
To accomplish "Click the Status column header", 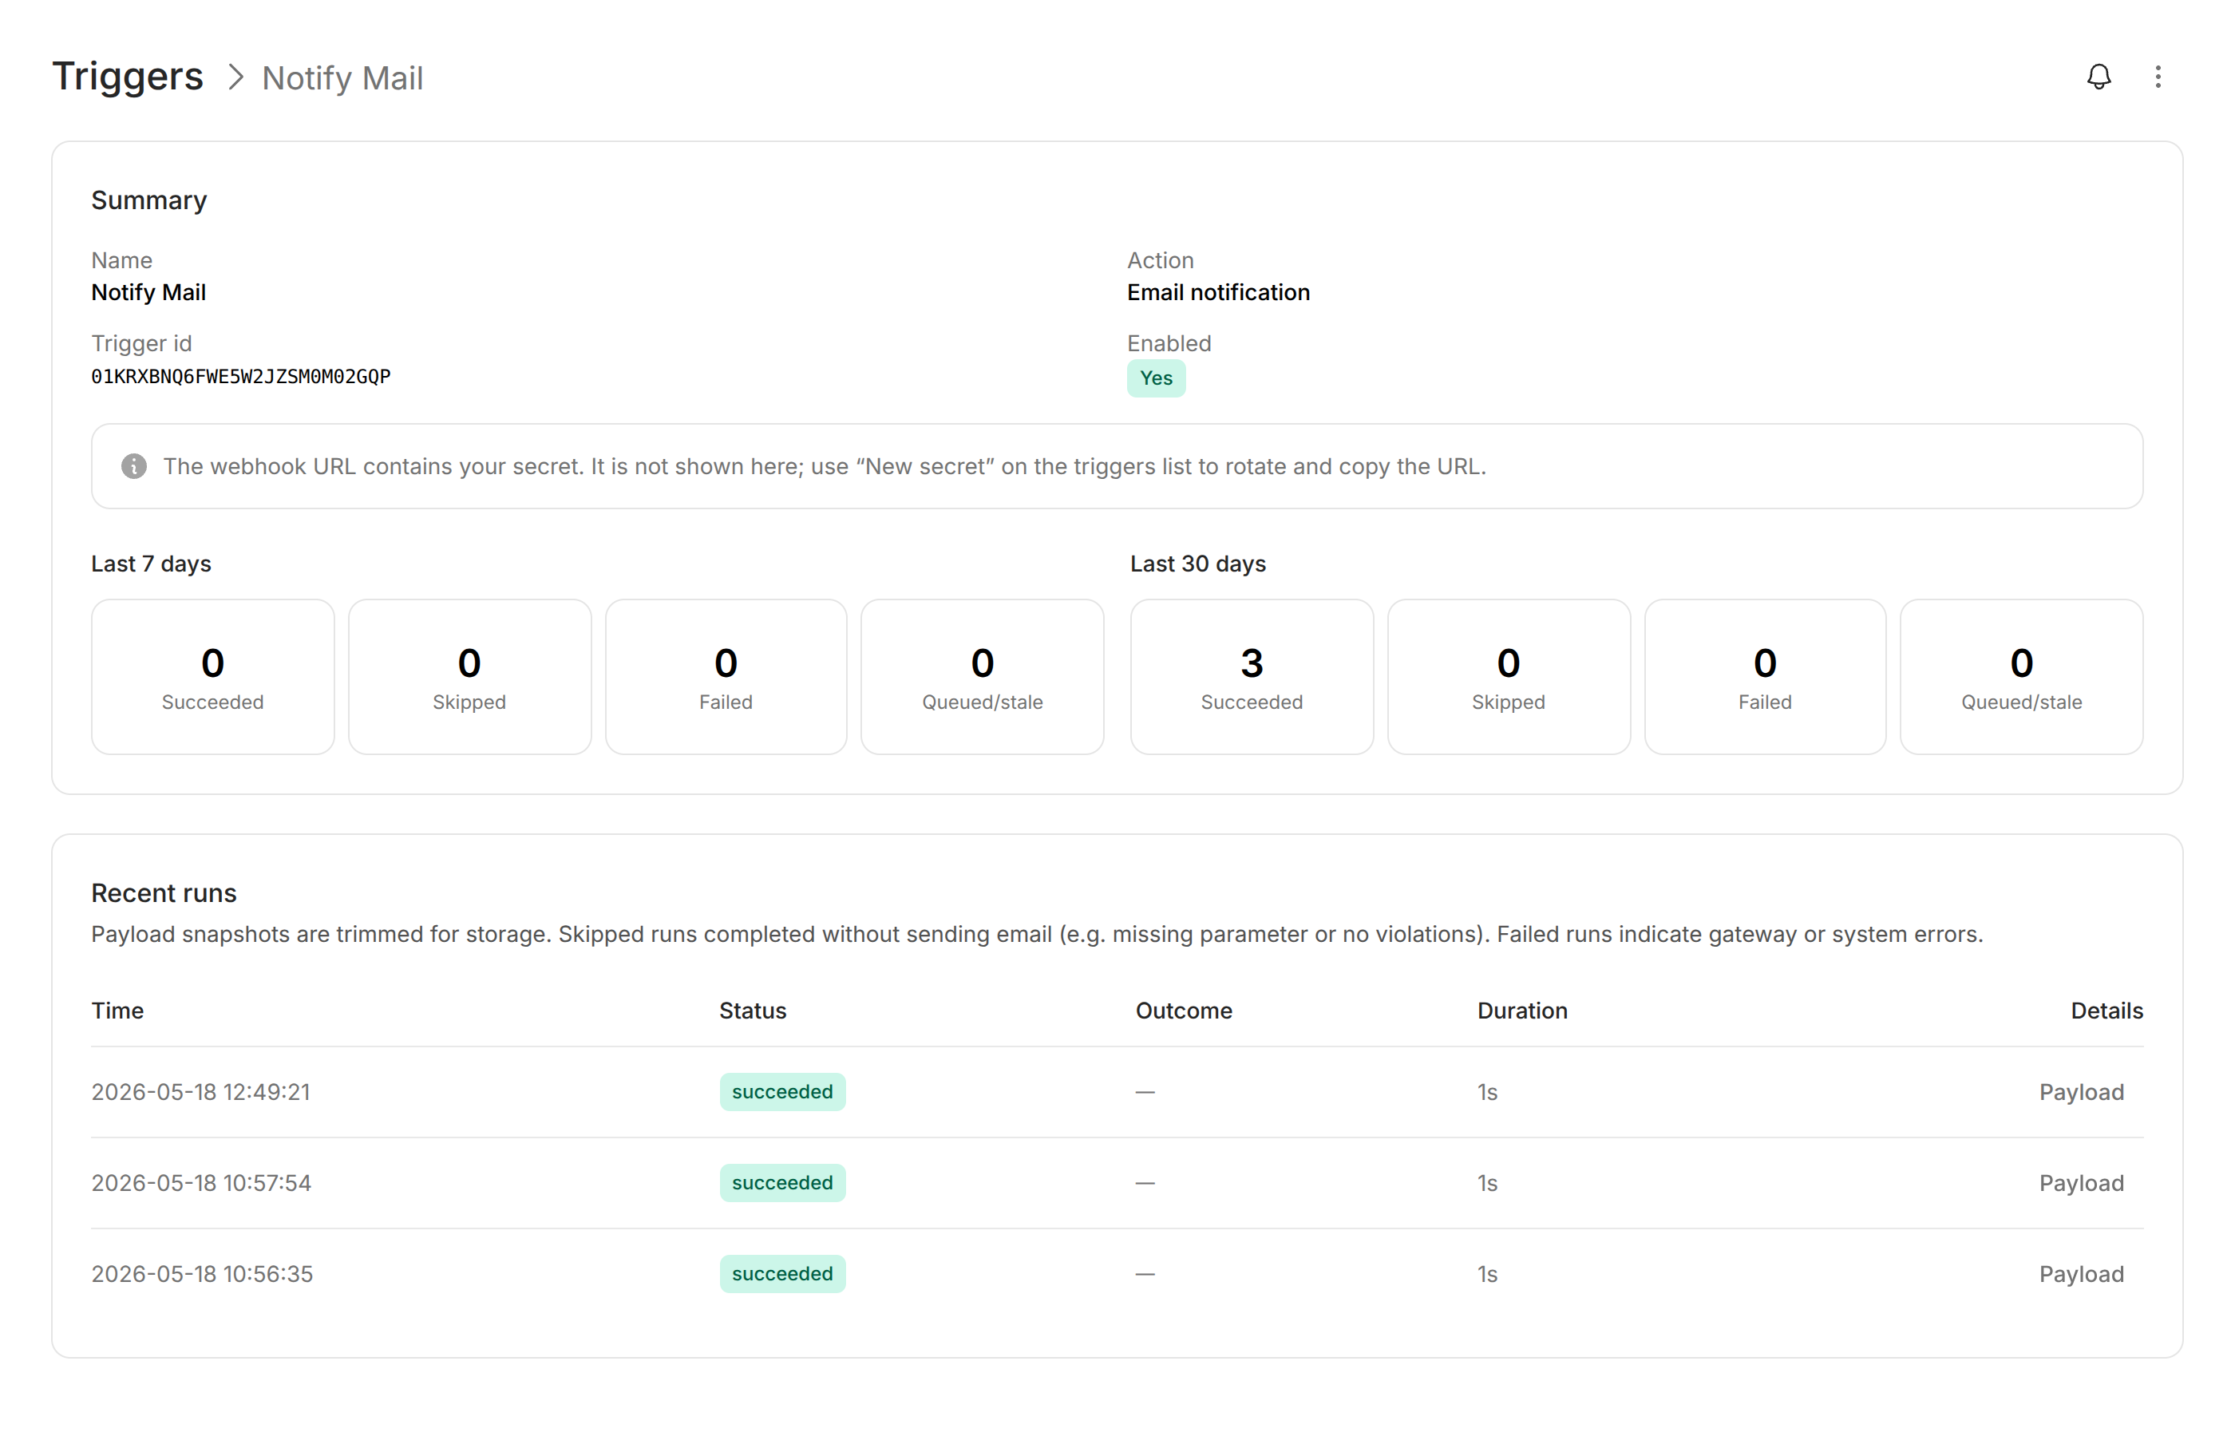I will click(x=754, y=1011).
